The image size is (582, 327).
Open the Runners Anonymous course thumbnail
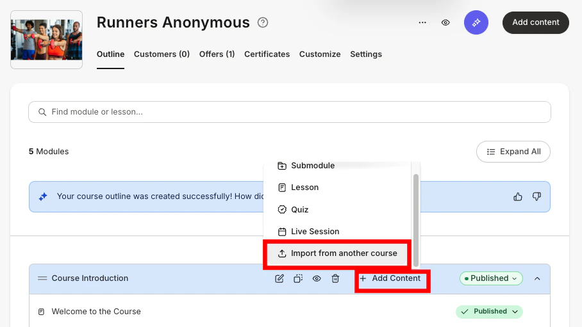pyautogui.click(x=46, y=40)
